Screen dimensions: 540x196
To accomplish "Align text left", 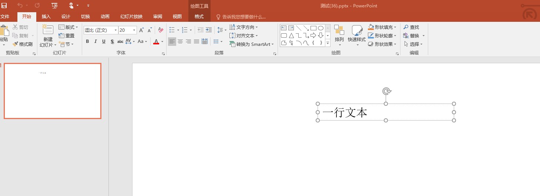I will point(172,41).
